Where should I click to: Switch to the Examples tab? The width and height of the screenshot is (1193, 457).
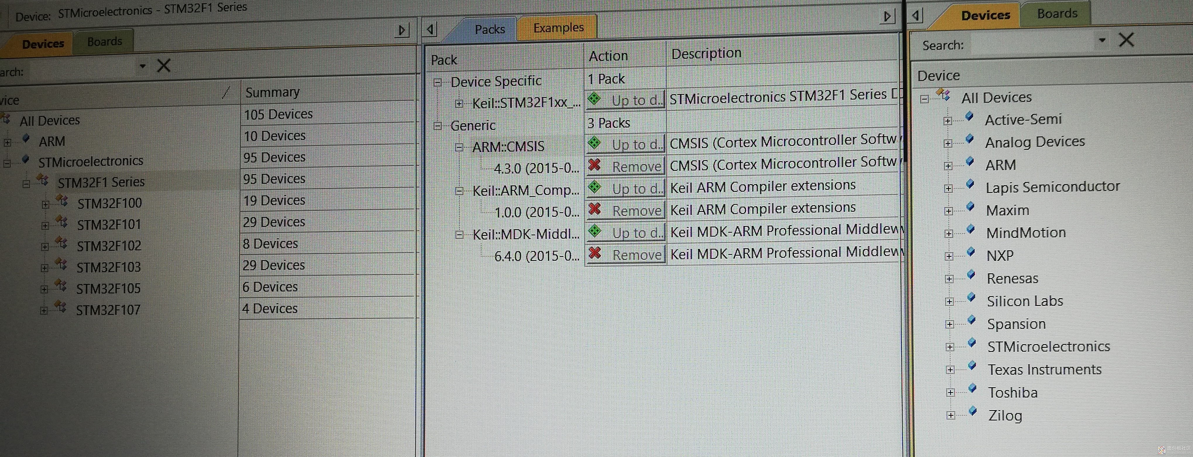(x=558, y=28)
